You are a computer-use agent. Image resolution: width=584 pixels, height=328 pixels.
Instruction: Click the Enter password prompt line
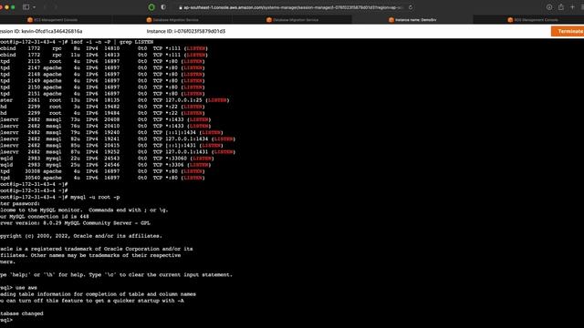(20, 203)
